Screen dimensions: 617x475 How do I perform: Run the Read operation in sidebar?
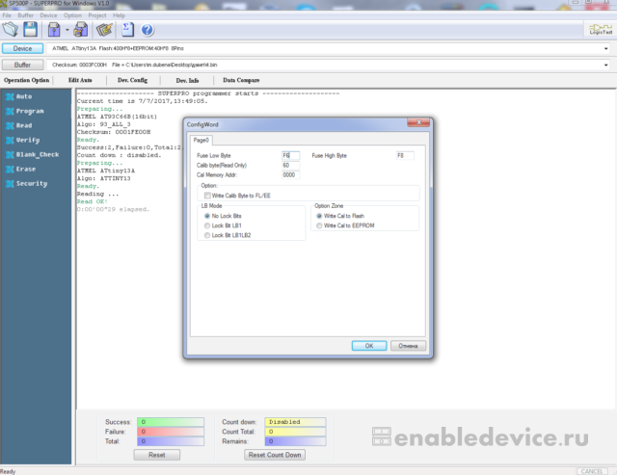19,125
